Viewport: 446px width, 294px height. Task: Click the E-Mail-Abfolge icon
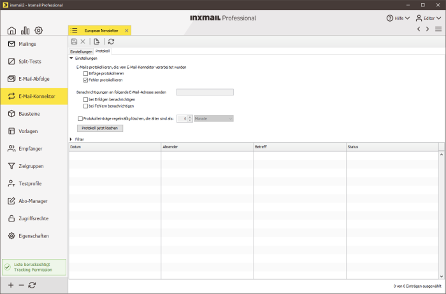11,79
